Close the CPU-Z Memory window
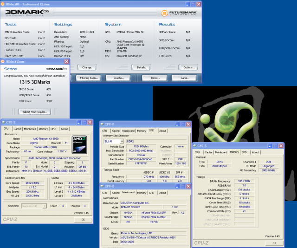 click(x=281, y=146)
